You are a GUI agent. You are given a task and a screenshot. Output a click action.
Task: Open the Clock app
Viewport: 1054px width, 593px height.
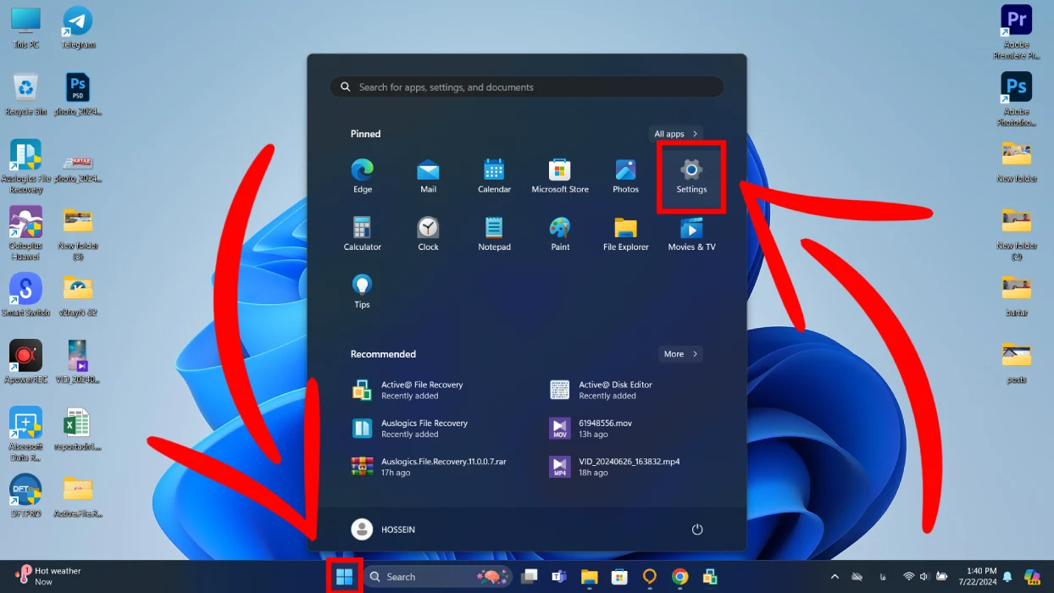(428, 233)
